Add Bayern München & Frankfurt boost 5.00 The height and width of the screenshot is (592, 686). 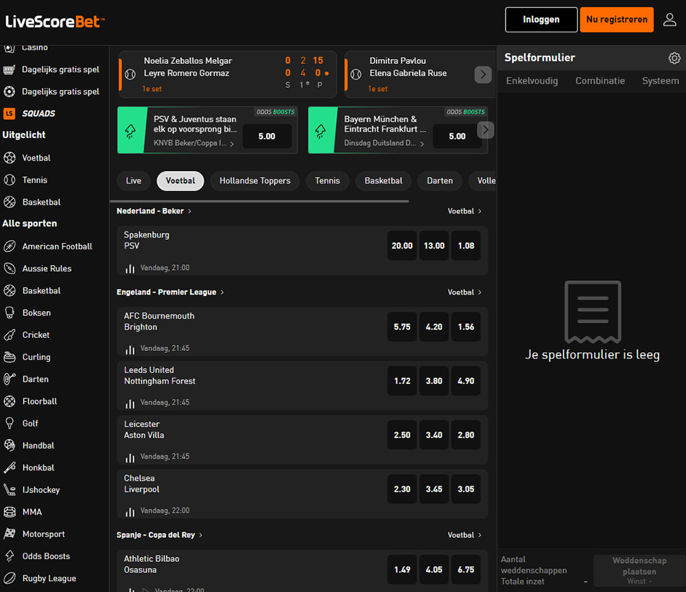457,136
